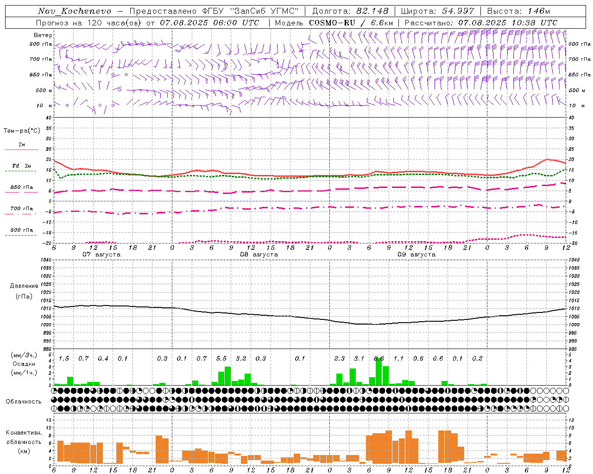Click the dashed line sample under '850 гПа' temperature legend
This screenshot has width=593, height=474.
21,192
